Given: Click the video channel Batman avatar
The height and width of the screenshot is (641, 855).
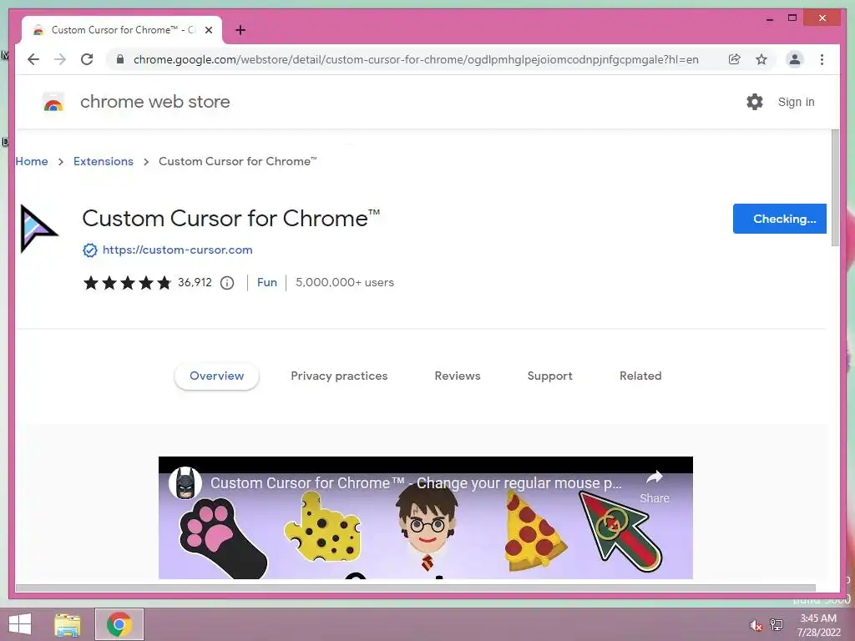Looking at the screenshot, I should [185, 483].
